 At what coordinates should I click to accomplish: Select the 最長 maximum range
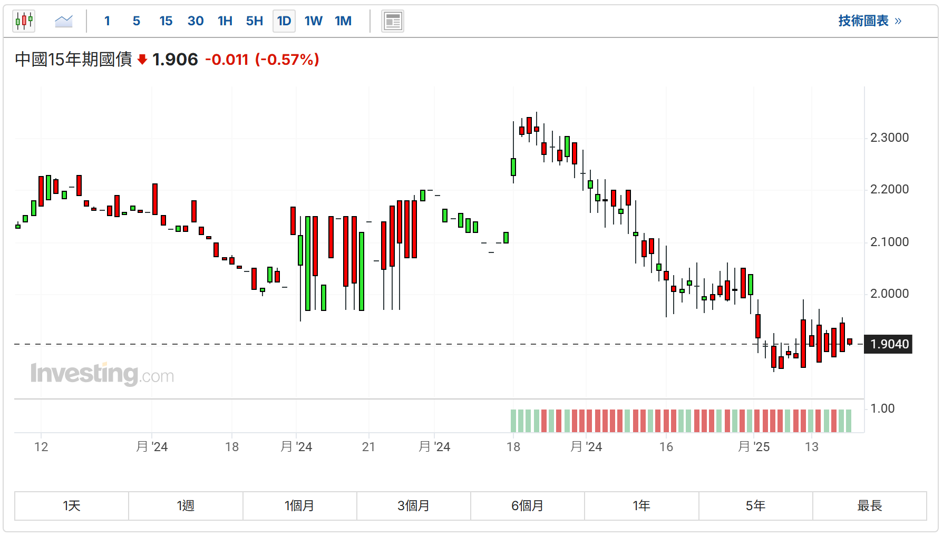pyautogui.click(x=870, y=506)
